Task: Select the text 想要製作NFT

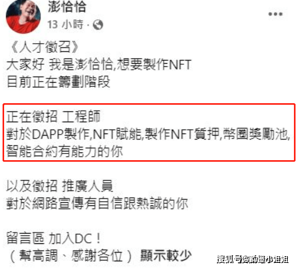Action: (x=154, y=65)
